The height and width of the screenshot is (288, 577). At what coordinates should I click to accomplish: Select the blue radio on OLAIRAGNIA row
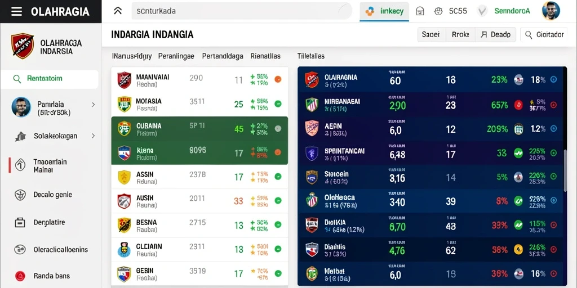coord(553,79)
